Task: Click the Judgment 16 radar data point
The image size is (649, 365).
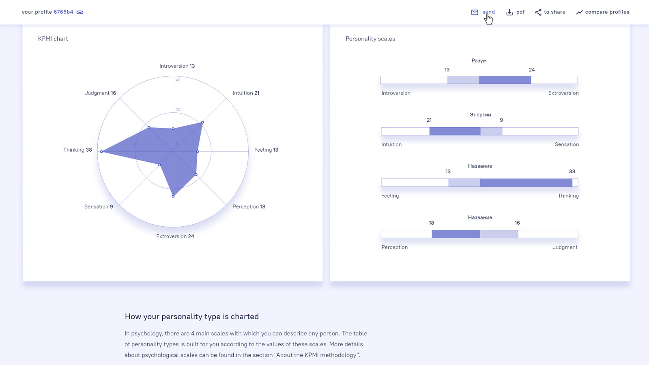Action: [149, 127]
